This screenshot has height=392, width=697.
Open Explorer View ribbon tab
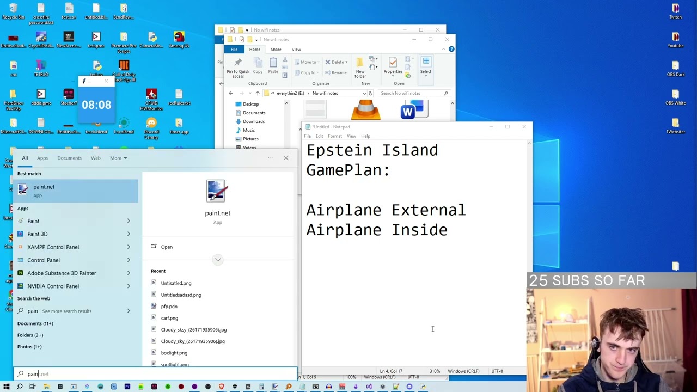296,50
